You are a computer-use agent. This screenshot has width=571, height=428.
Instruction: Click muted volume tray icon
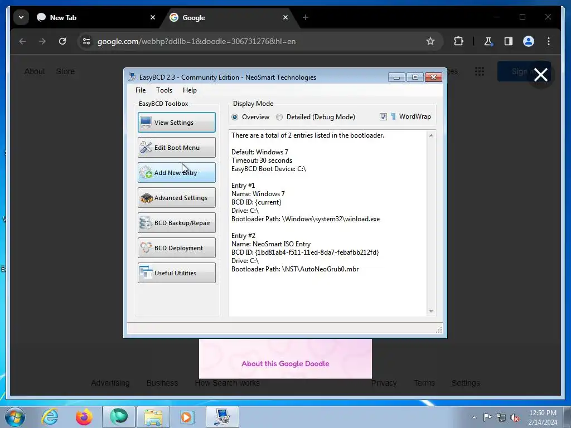[x=515, y=417]
